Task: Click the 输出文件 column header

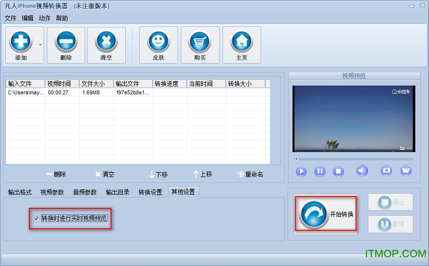Action: [x=133, y=84]
